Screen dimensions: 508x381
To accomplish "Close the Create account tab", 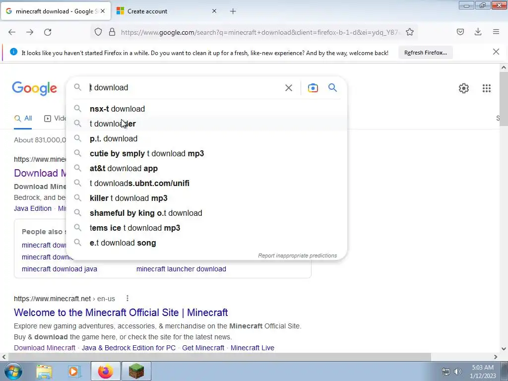I will coord(214,11).
